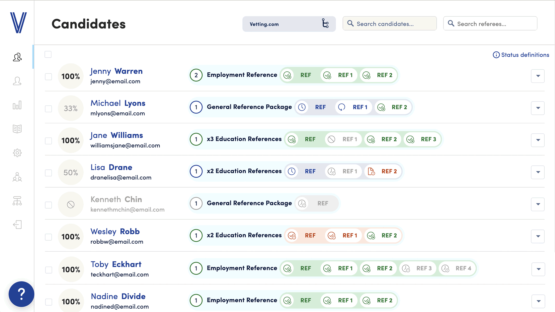Screen dimensions: 555x312
Task: Click the book library sidebar icon
Action: click(17, 129)
